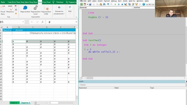The image size is (187, 105).
Task: Open the Макросы (Macros) dialog
Action: click(10, 9)
